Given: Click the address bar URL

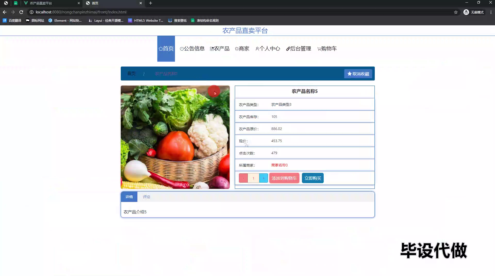Looking at the screenshot, I should click(x=81, y=12).
